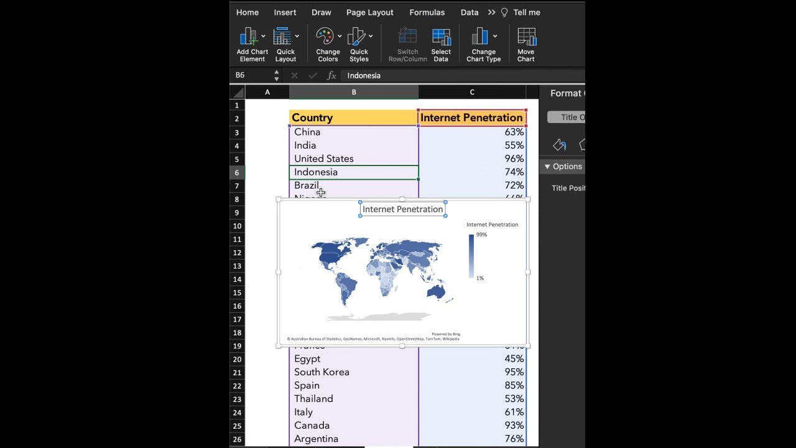Click the Select Data icon

[x=441, y=37]
